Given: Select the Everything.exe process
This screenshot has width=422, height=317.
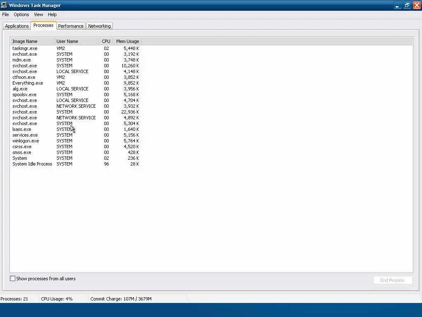Looking at the screenshot, I should (x=76, y=83).
